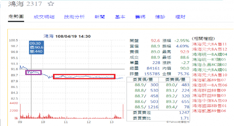Screen dimensions: 234x126
Task: Open warrant 鴻海凱基89售06
Action: pyautogui.click(x=209, y=111)
